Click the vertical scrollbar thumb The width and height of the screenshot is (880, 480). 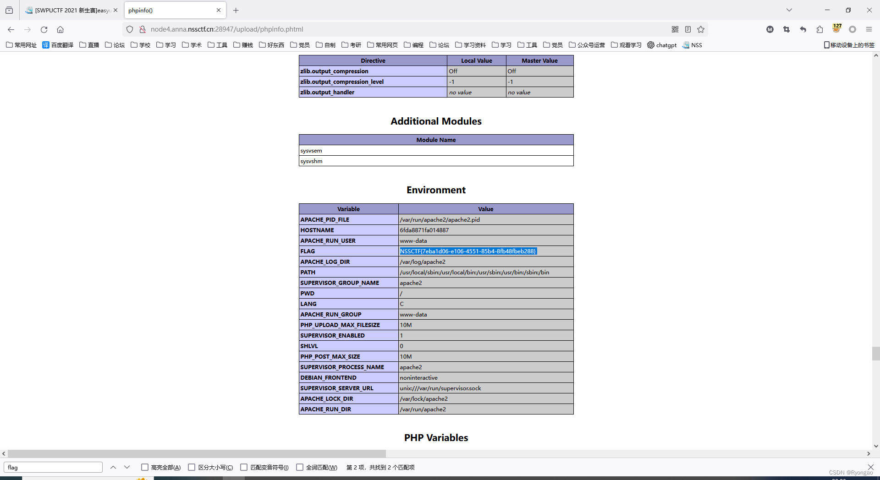pyautogui.click(x=876, y=354)
